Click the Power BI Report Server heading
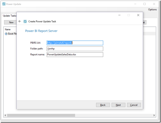Screen dimensions: 161x123 [41, 31]
